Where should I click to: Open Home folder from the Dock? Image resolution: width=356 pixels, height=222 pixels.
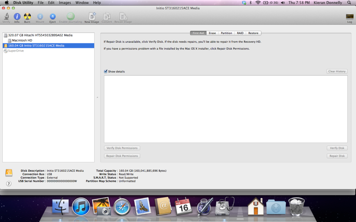click(x=256, y=206)
